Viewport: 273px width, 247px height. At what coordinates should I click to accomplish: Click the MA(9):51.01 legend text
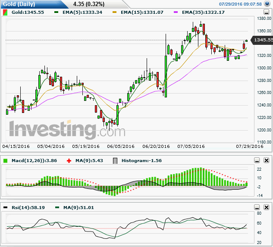pyautogui.click(x=78, y=208)
